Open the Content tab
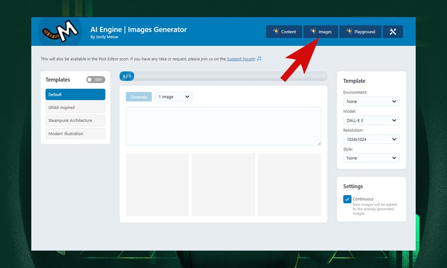447x268 pixels. (x=284, y=32)
